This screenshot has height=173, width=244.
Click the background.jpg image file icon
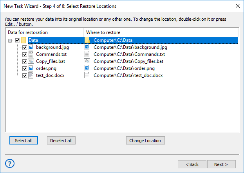(31, 47)
